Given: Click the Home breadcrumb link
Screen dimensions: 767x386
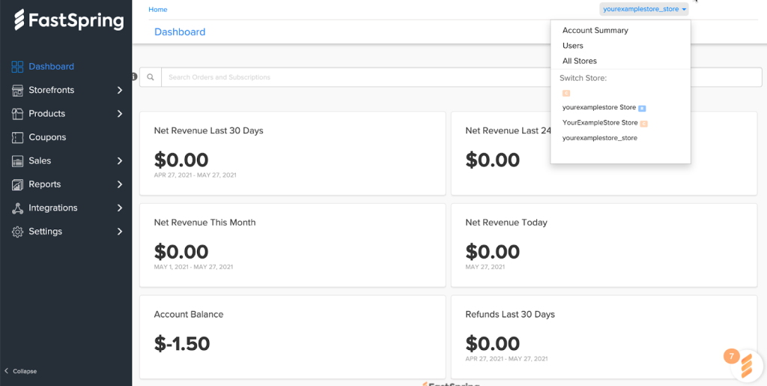Looking at the screenshot, I should point(157,9).
